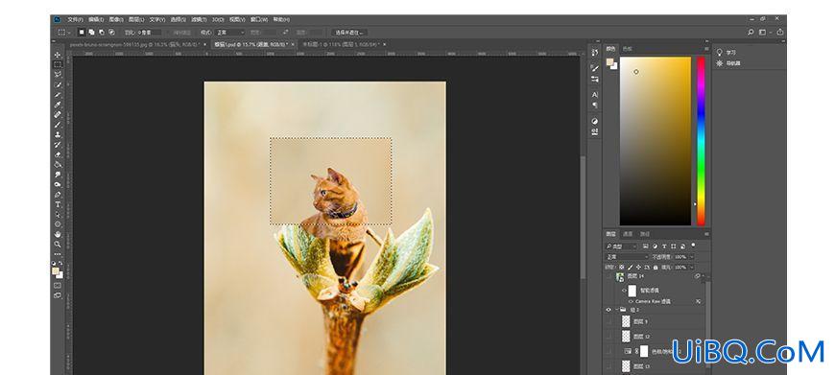Toggle visibility of smart filters mask
The height and width of the screenshot is (375, 835).
click(624, 291)
